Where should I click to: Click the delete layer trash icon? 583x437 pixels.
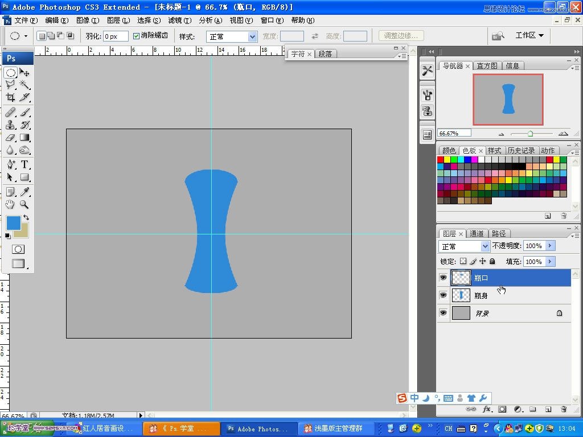(564, 409)
